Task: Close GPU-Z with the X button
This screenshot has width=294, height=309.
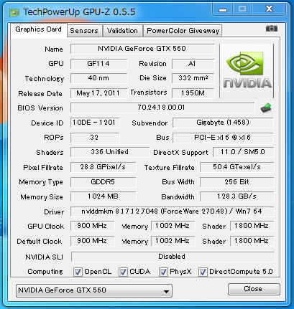Action: (270, 9)
